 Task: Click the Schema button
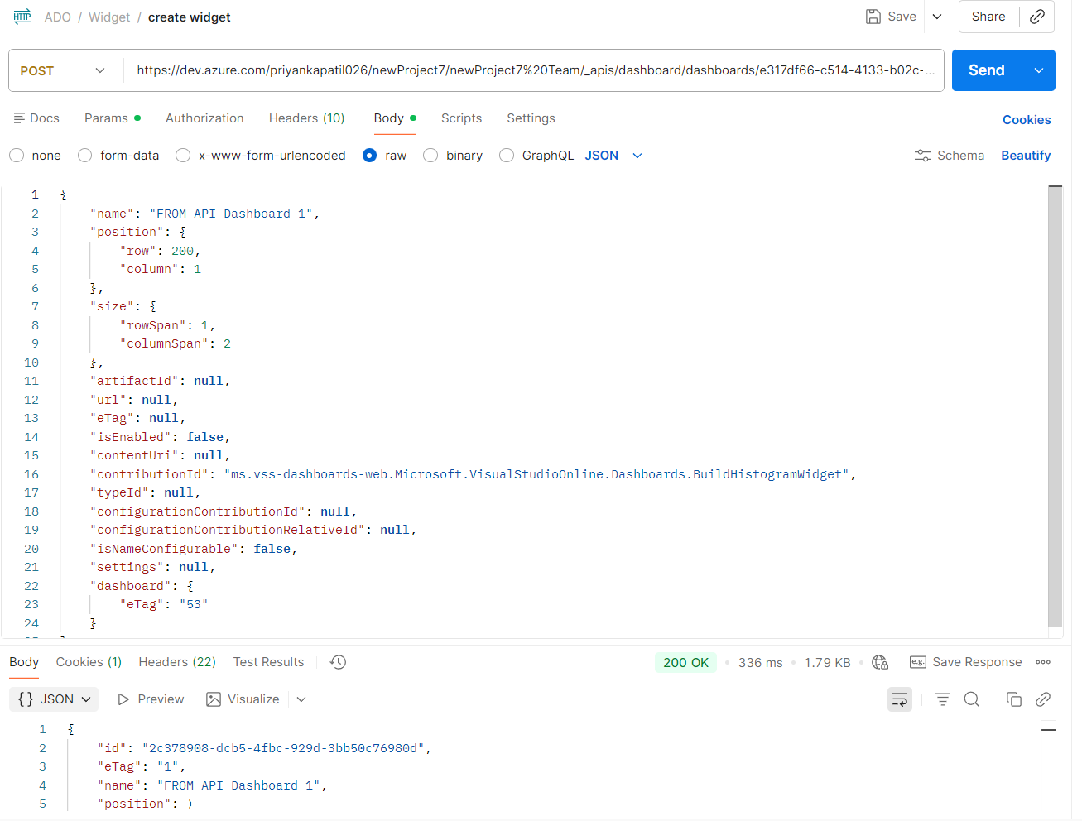click(950, 156)
